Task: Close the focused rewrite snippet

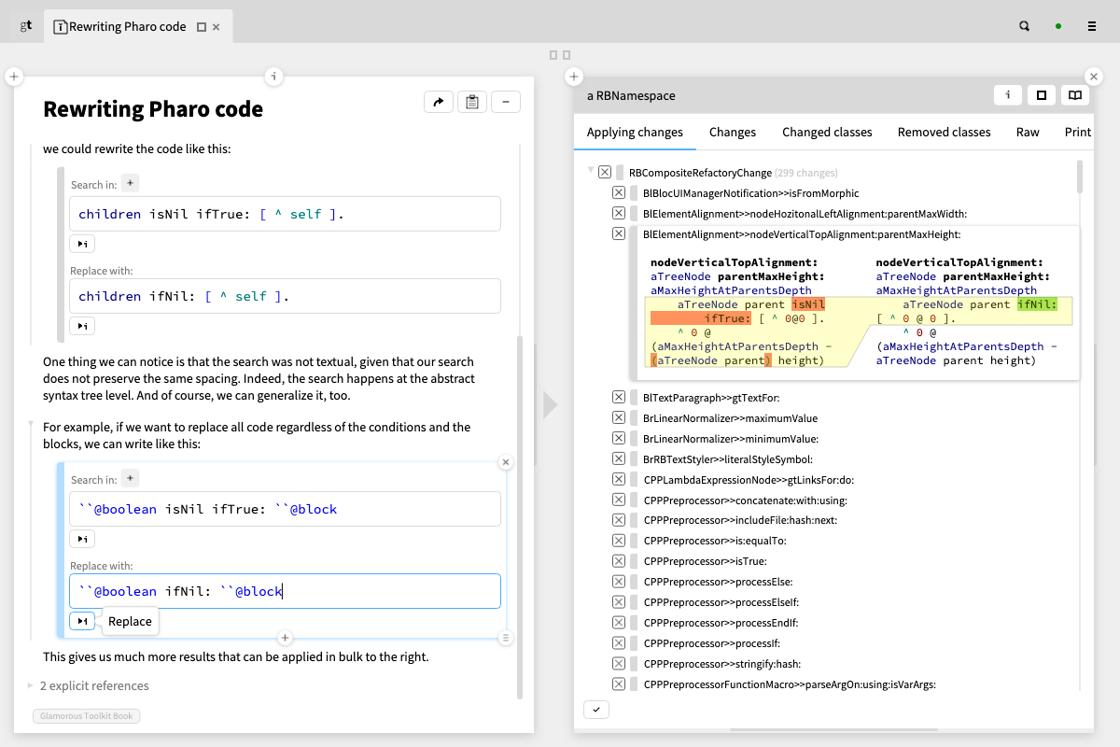Action: tap(506, 462)
